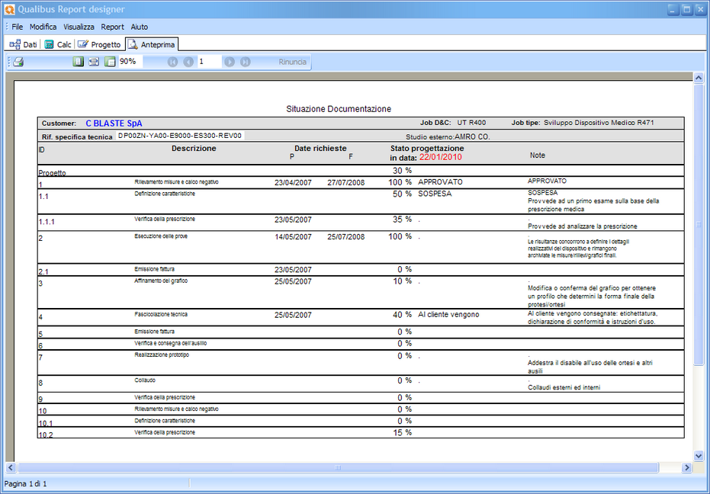
Task: Open the Report menu
Action: coord(112,27)
